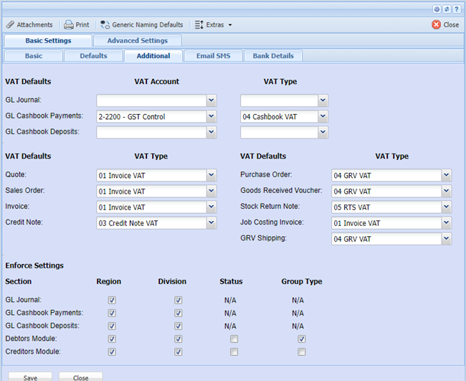Toggle Debtors Module Status checkbox

click(x=234, y=339)
